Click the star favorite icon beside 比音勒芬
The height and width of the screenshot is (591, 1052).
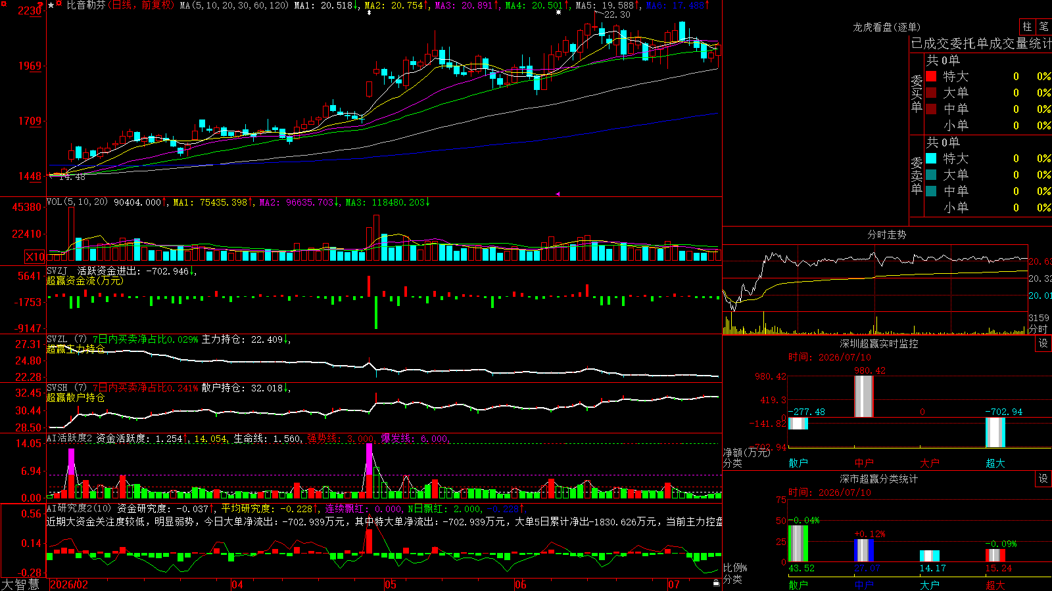pyautogui.click(x=51, y=5)
